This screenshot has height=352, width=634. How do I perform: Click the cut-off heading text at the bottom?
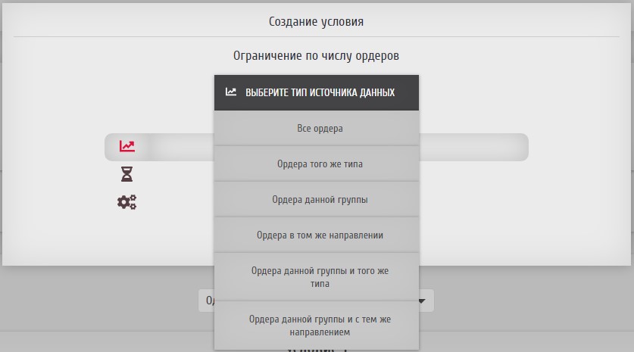pos(317,350)
